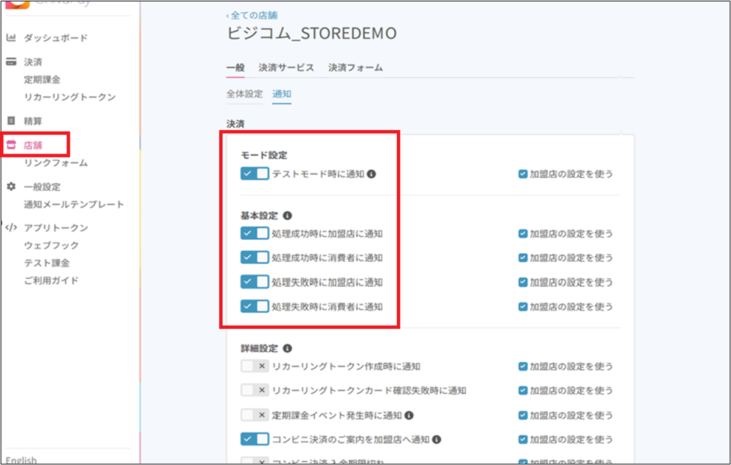Select the 通知 sub-tab

pyautogui.click(x=282, y=94)
